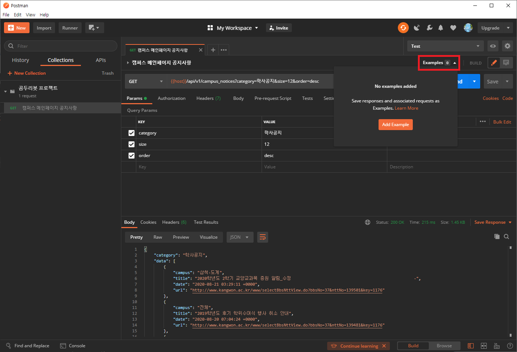This screenshot has height=352, width=517.
Task: Open a new request tab with plus
Action: point(213,50)
